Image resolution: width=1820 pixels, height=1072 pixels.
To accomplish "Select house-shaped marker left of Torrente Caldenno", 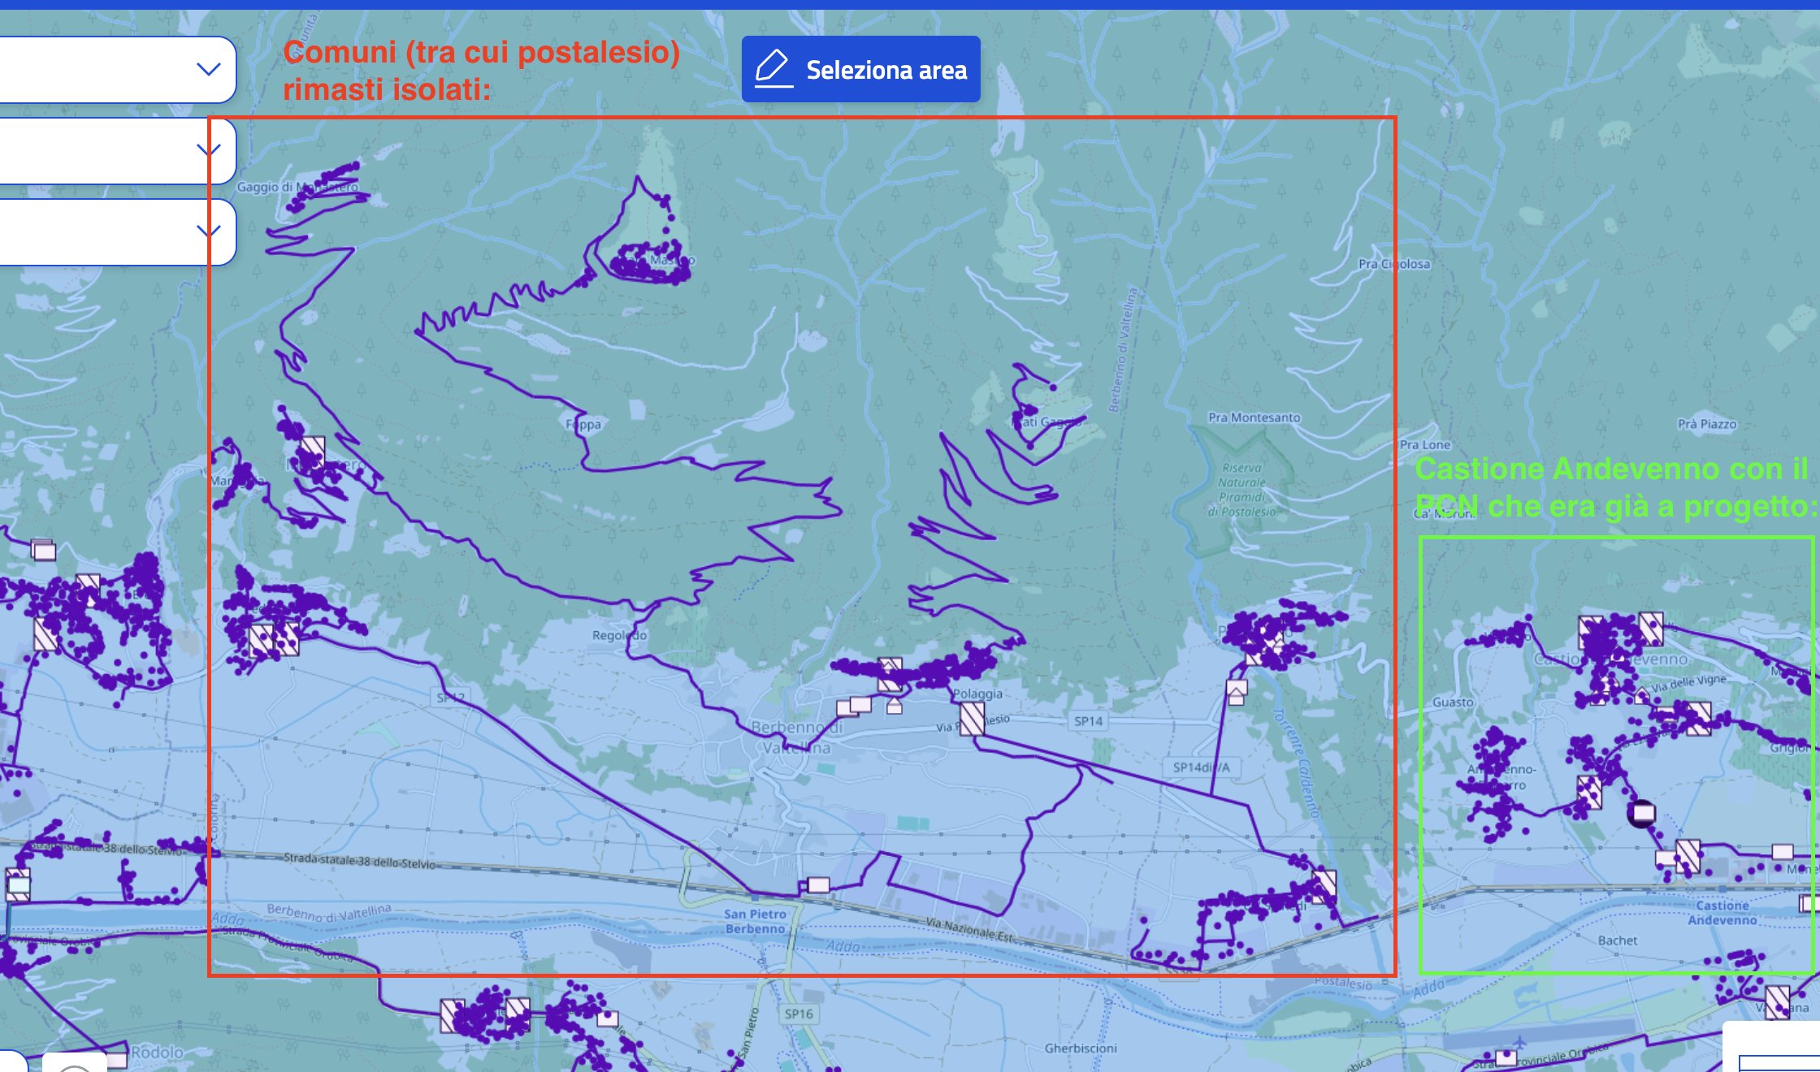I will (x=1237, y=692).
